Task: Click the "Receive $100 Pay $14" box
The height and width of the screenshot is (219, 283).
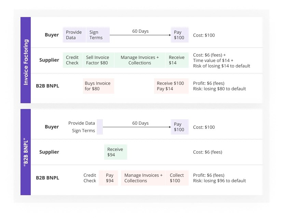Action: click(x=171, y=86)
